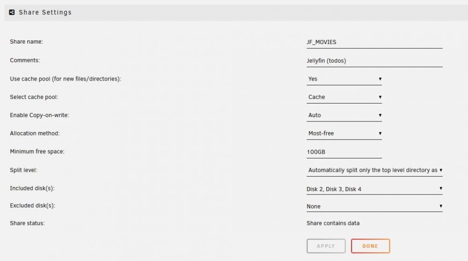Edit the Minimum free space field 100GB
468x261 pixels.
pos(344,152)
